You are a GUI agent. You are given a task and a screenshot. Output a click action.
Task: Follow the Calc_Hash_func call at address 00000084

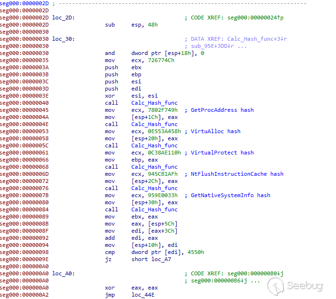pyautogui.click(x=154, y=209)
